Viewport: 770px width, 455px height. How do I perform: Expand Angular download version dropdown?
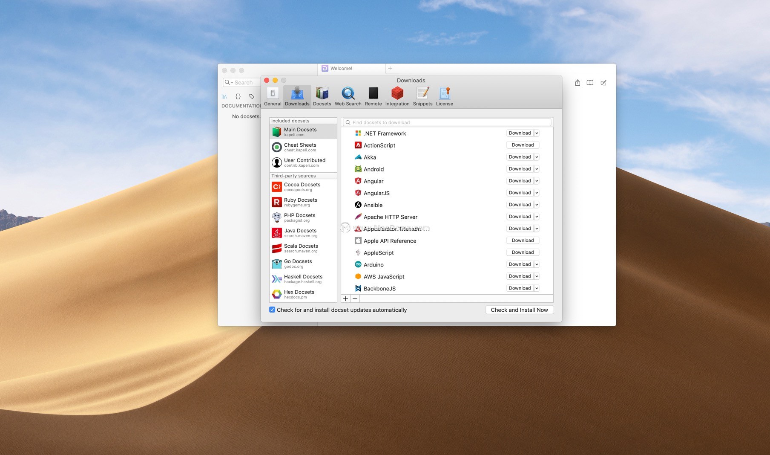[537, 181]
